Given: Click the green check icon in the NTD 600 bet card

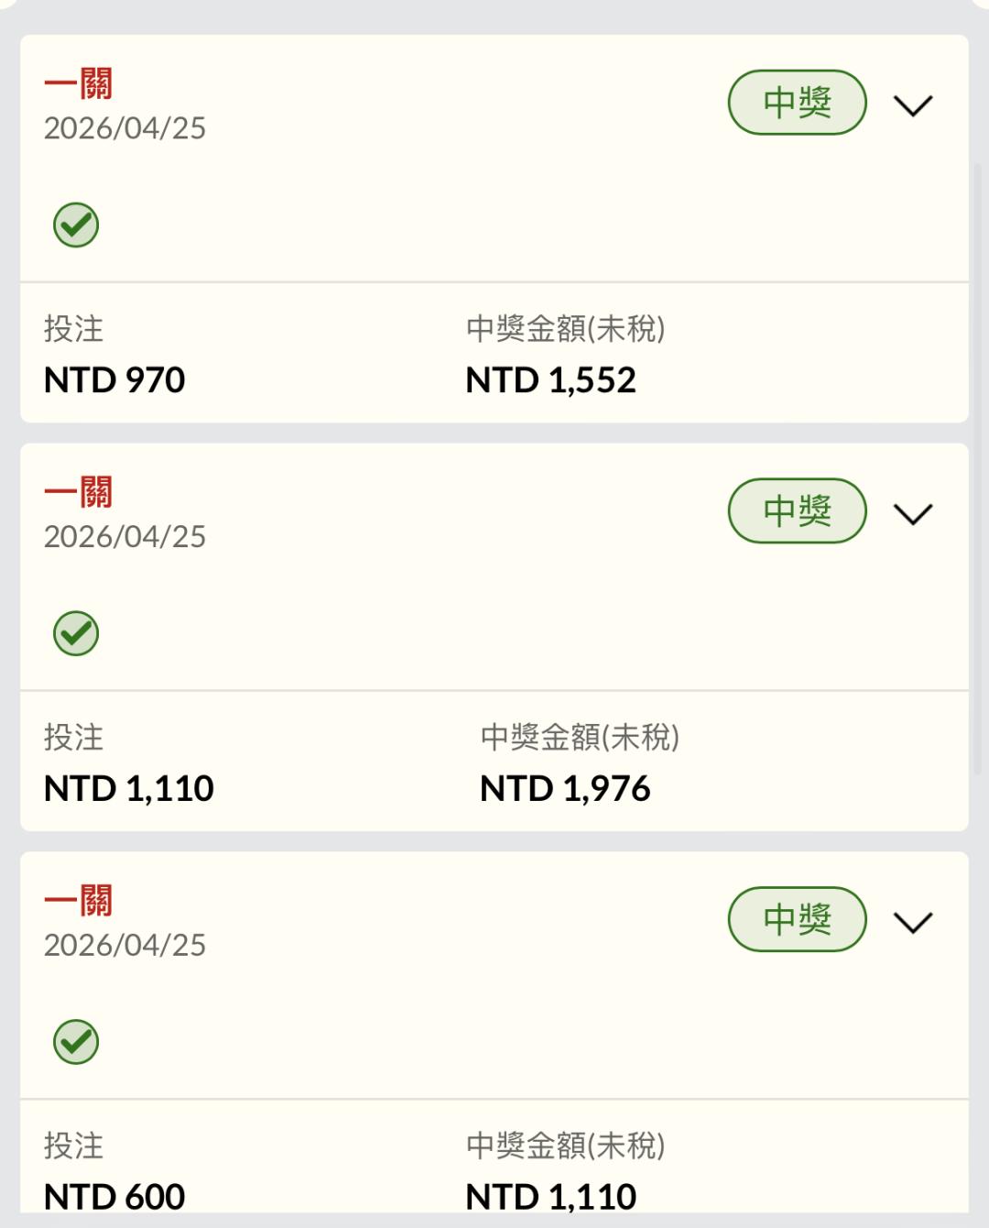Looking at the screenshot, I should pos(76,1042).
